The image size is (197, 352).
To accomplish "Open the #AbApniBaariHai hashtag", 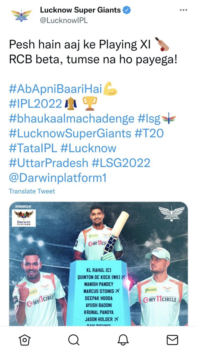I will [55, 89].
